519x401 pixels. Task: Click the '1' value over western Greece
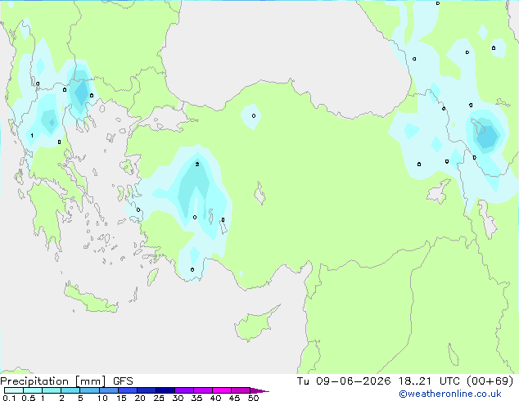(x=32, y=135)
